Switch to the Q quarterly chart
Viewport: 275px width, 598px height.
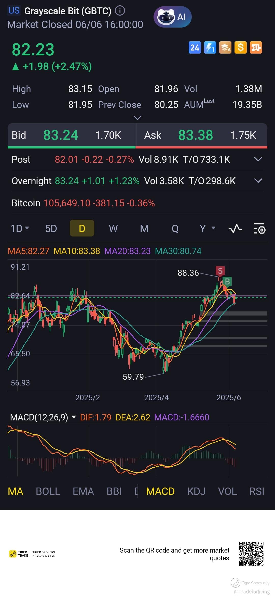[x=175, y=229]
